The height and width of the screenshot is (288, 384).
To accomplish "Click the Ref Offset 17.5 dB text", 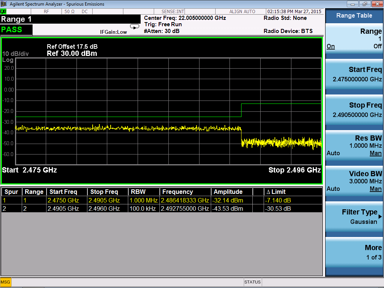I will [x=72, y=46].
